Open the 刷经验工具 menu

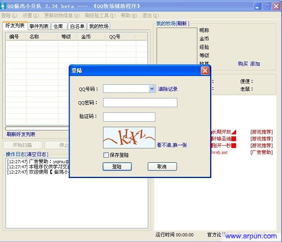coord(100,16)
